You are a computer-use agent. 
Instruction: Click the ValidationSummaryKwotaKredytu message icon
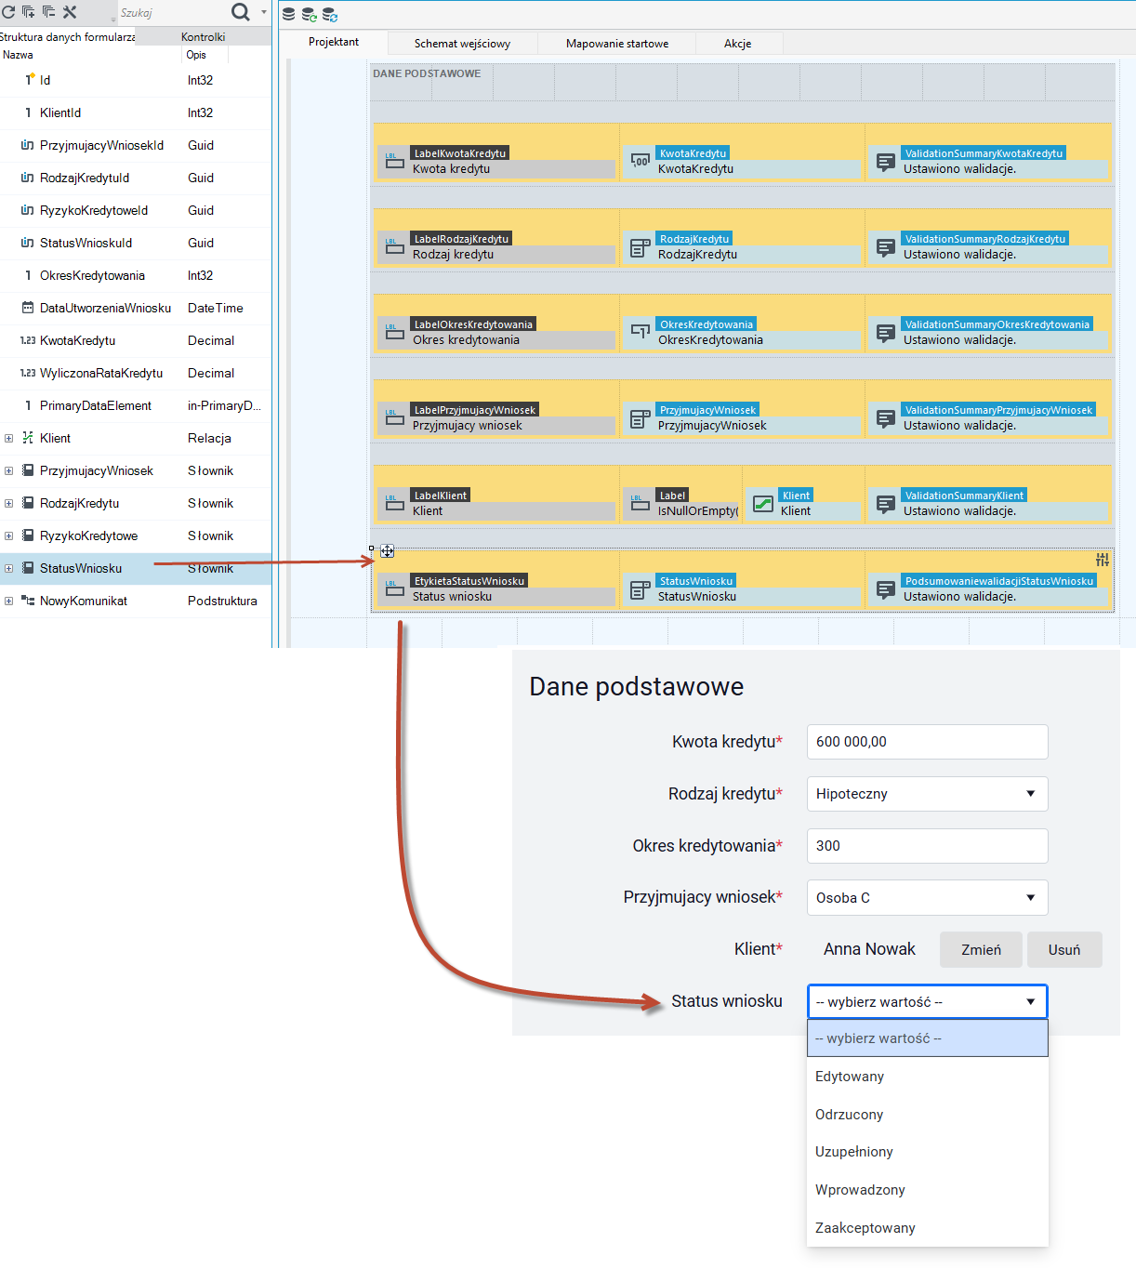tap(886, 162)
